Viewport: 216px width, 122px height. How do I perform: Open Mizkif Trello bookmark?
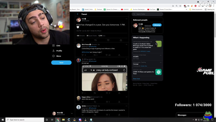click(x=87, y=9)
